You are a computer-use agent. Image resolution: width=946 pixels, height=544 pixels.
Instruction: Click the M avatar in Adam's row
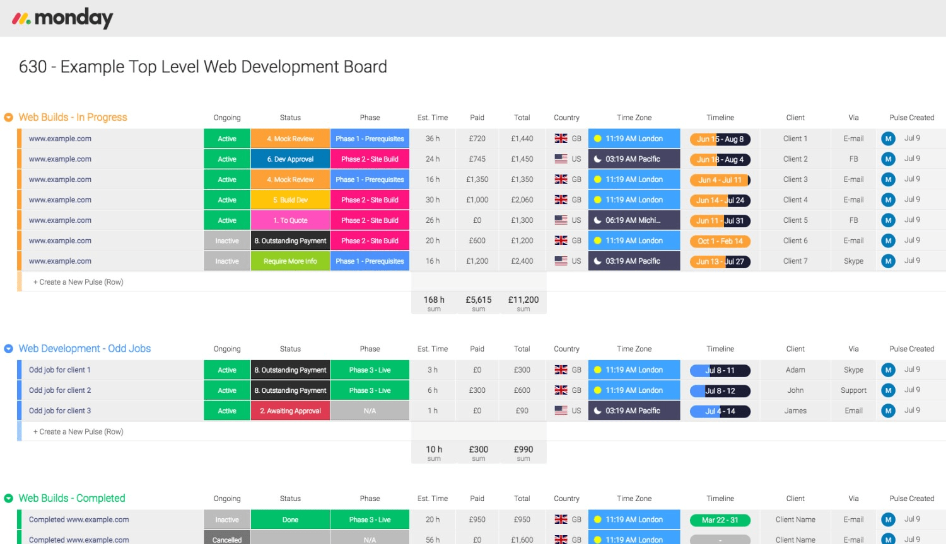pyautogui.click(x=888, y=370)
